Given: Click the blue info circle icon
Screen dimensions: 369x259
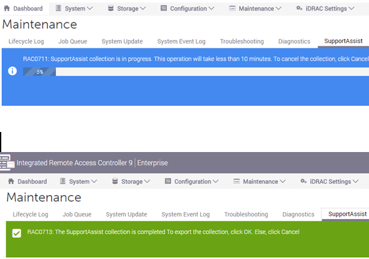Looking at the screenshot, I should pyautogui.click(x=13, y=71).
